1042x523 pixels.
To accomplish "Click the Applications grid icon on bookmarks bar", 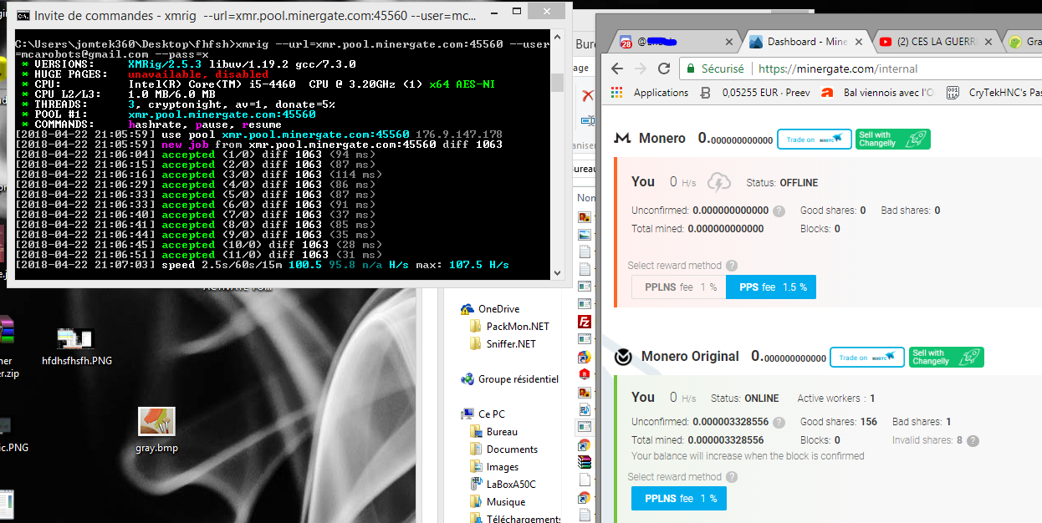I will 616,92.
